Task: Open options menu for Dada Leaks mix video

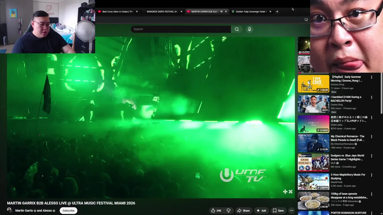Action: click(372, 117)
